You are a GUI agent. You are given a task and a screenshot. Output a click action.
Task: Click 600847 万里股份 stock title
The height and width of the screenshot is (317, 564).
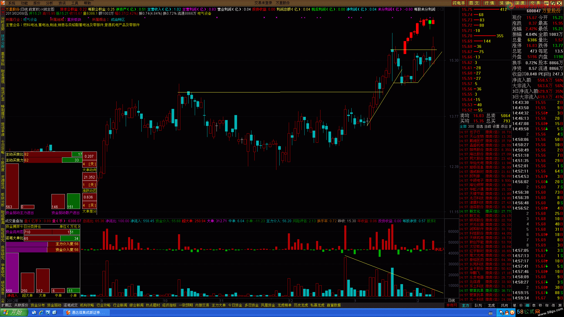[x=543, y=11]
